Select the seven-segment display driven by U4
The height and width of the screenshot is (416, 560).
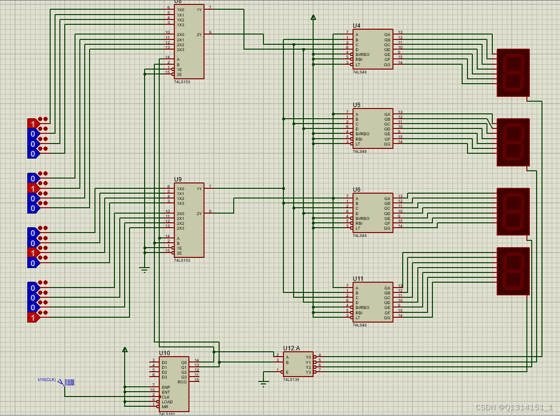tap(513, 73)
